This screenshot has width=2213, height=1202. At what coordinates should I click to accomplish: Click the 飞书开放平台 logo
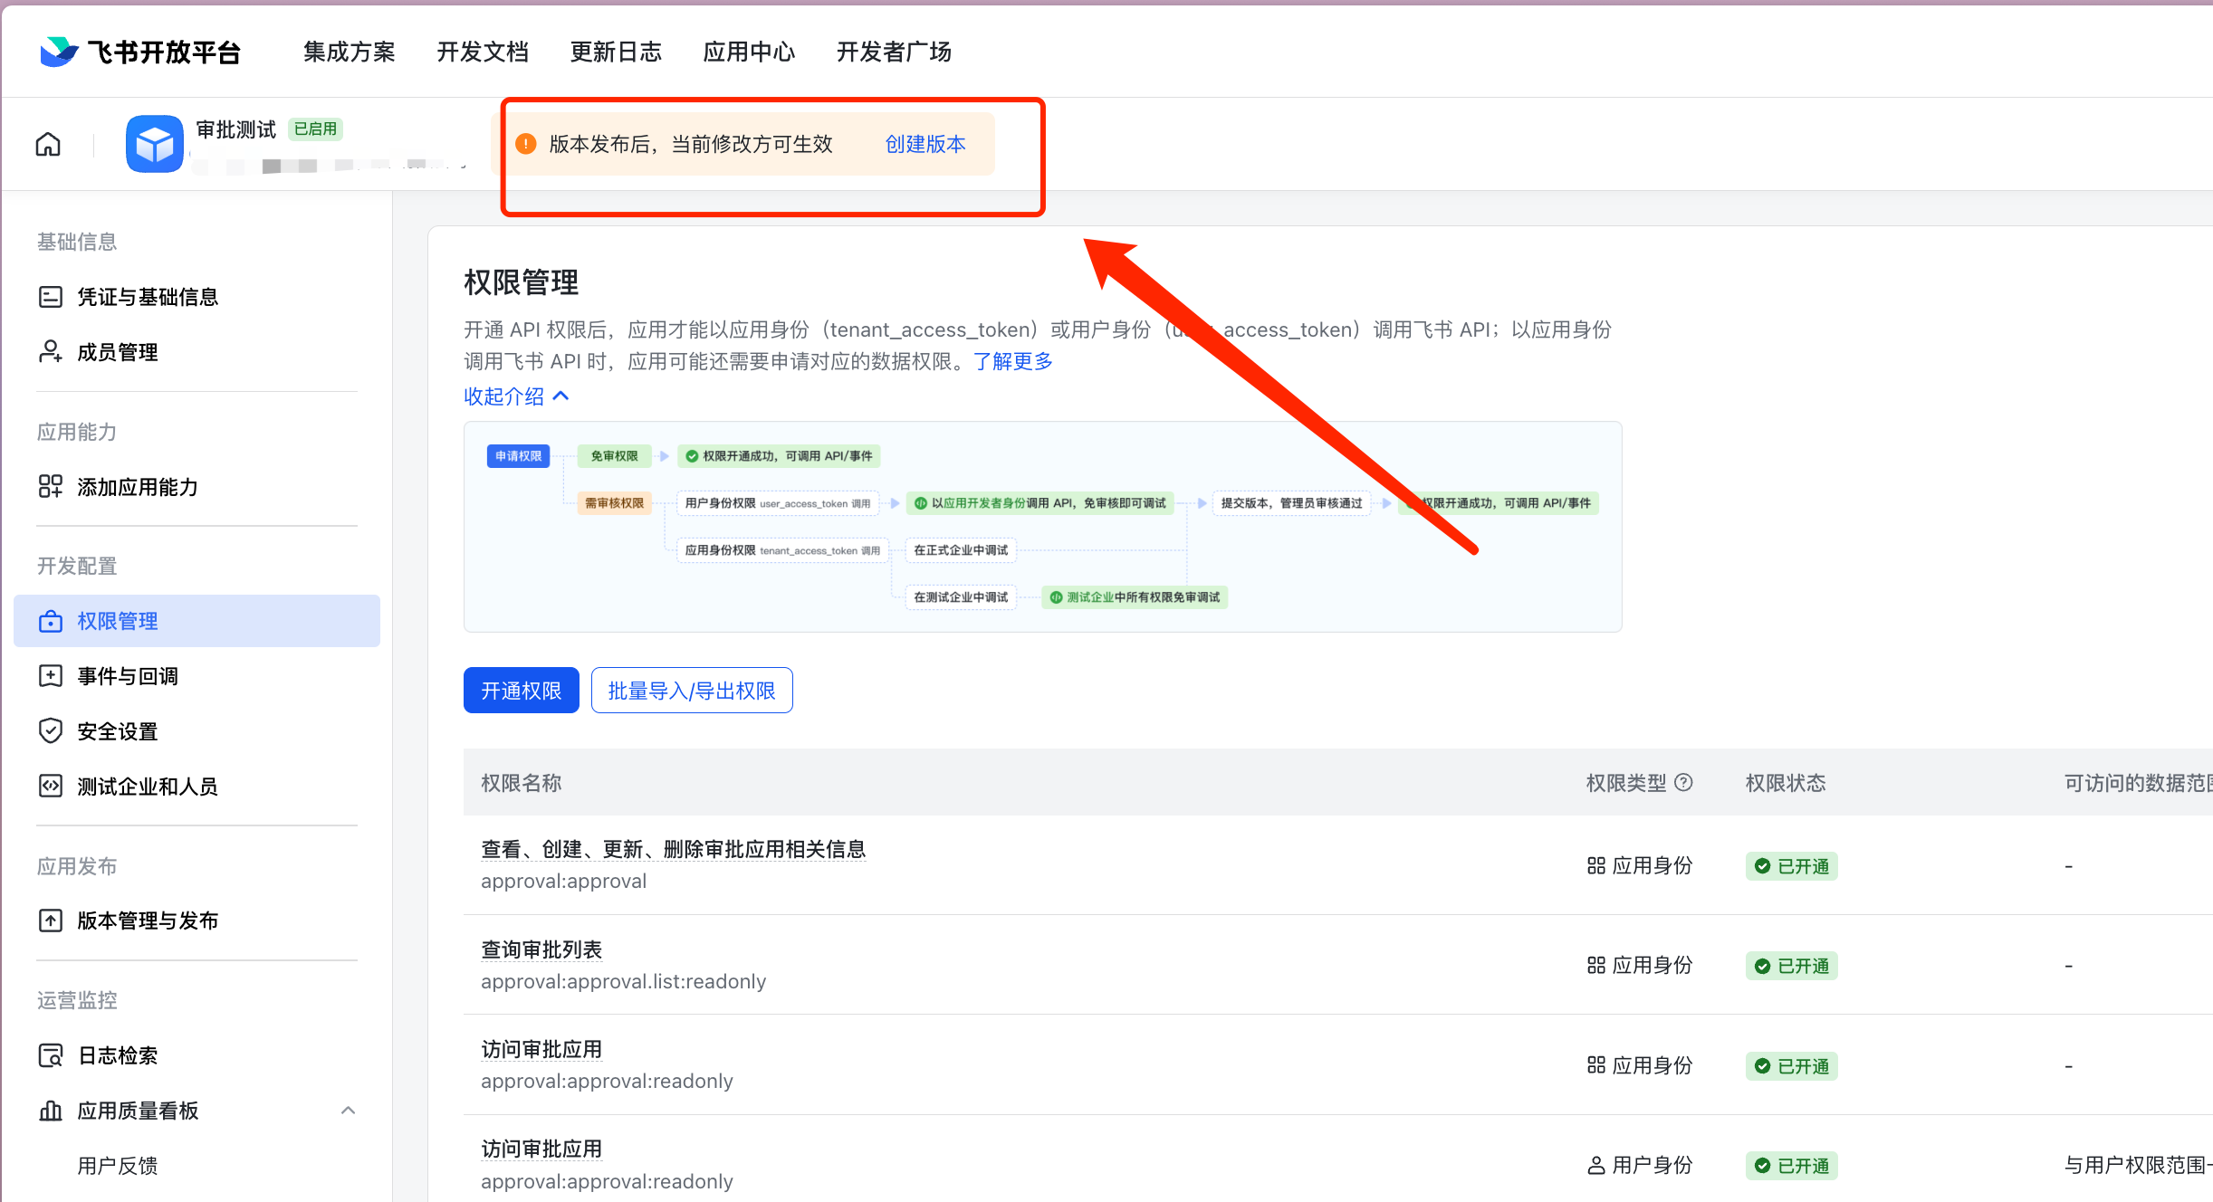141,52
